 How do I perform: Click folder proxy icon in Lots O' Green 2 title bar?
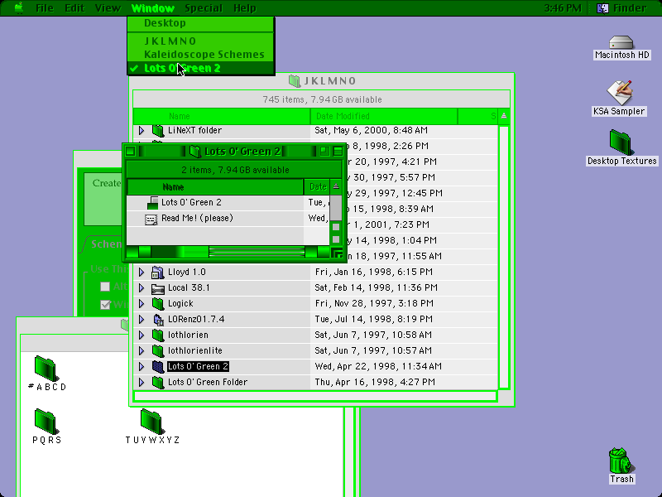click(x=194, y=152)
